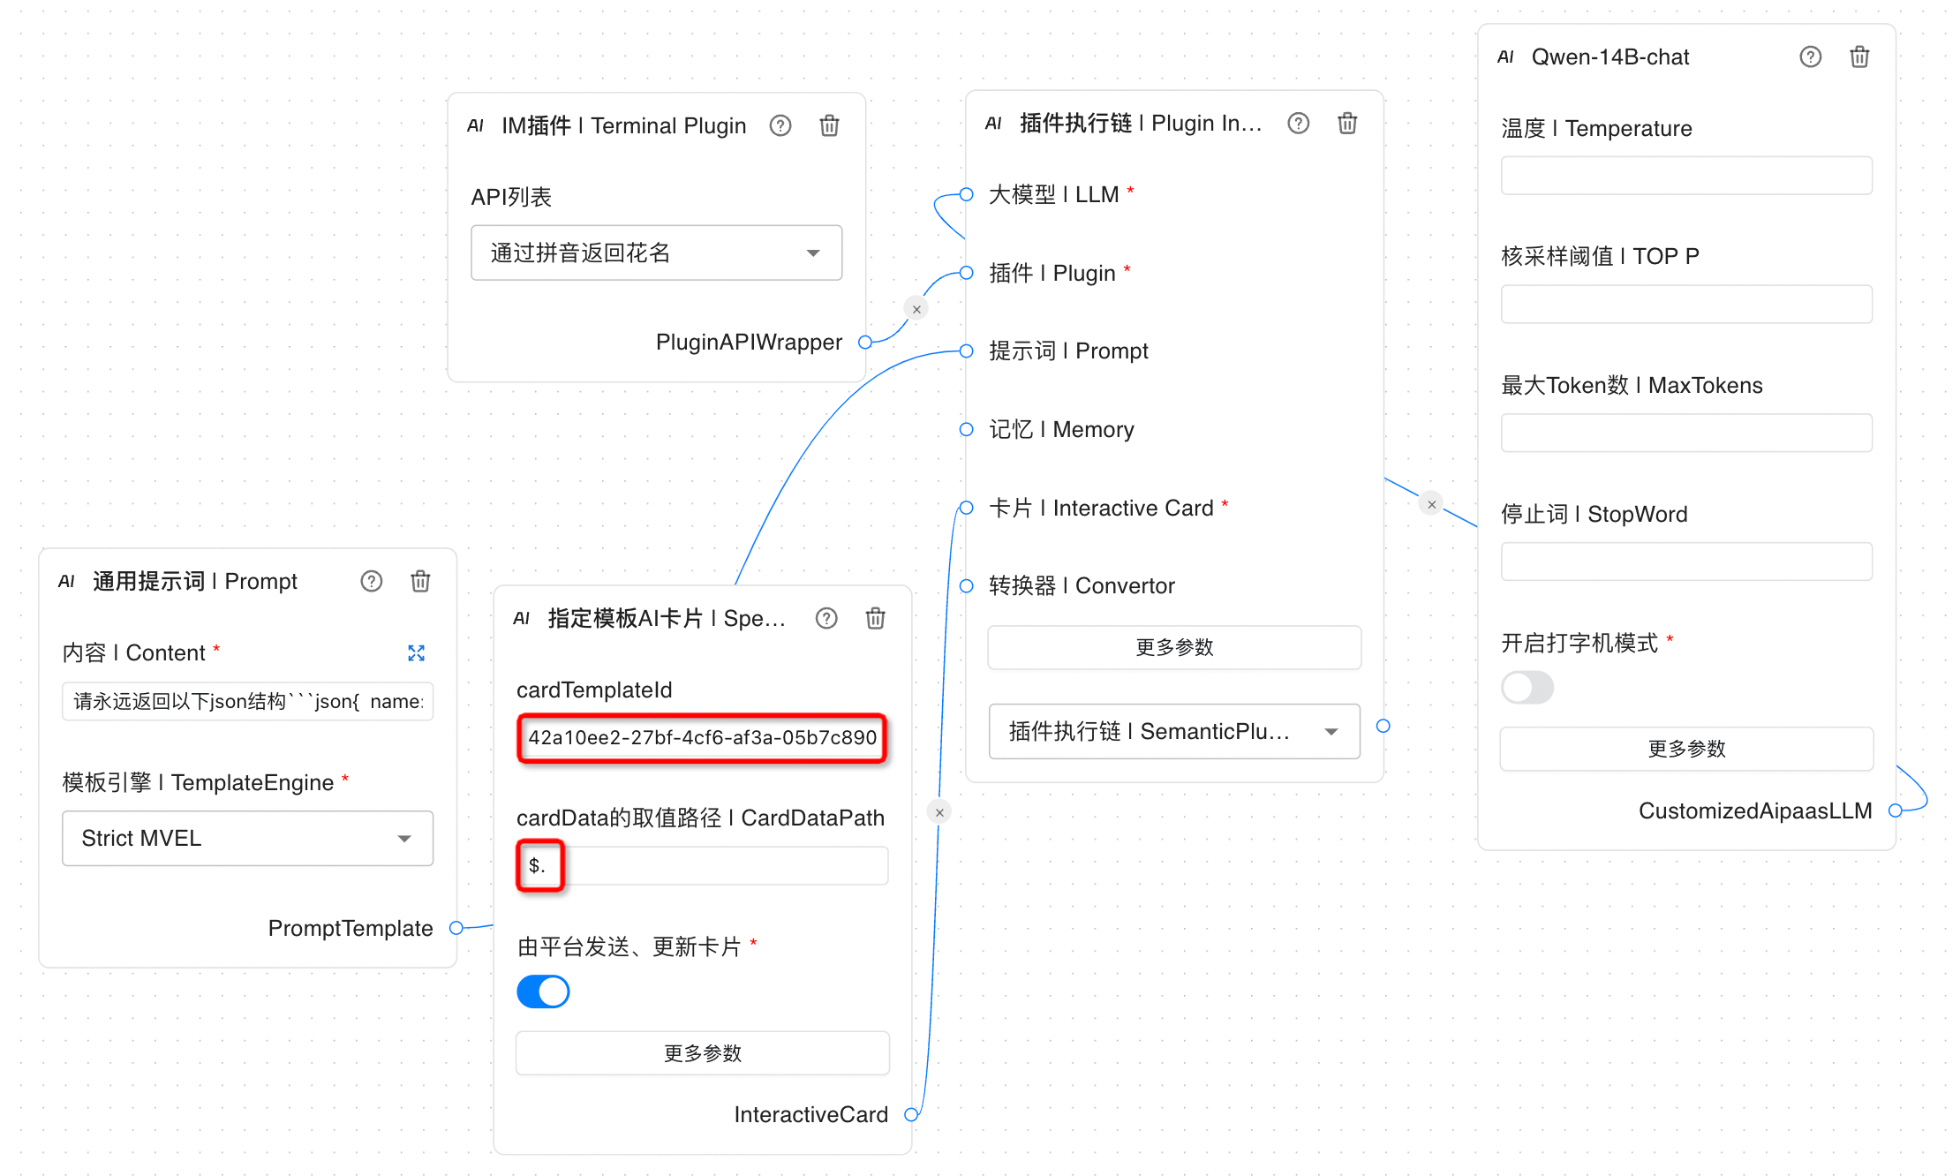Screen dimensions: 1960x1176
Task: Delete the 通用提示词 Prompt node
Action: [x=420, y=581]
